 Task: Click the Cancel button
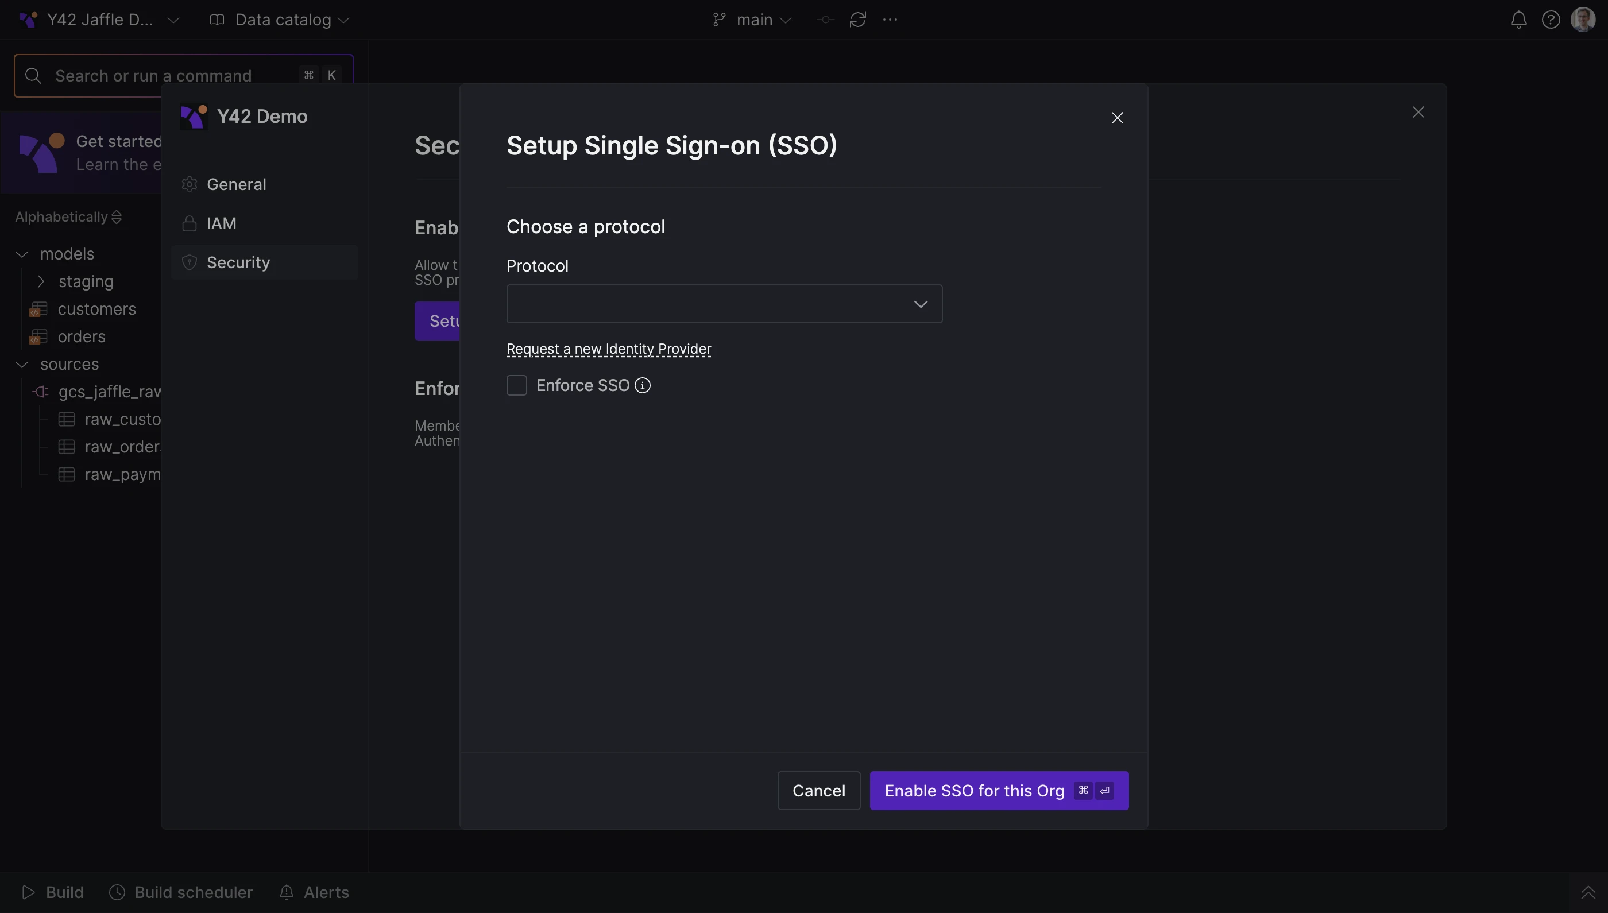click(819, 791)
